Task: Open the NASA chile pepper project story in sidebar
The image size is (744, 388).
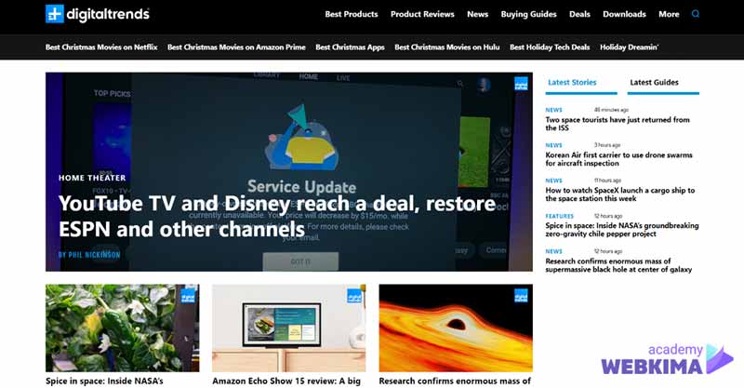Action: click(621, 230)
